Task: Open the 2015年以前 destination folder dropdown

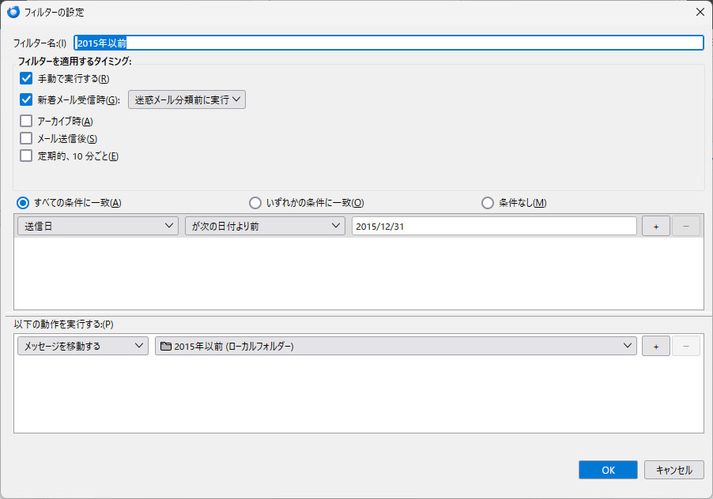Action: [396, 346]
